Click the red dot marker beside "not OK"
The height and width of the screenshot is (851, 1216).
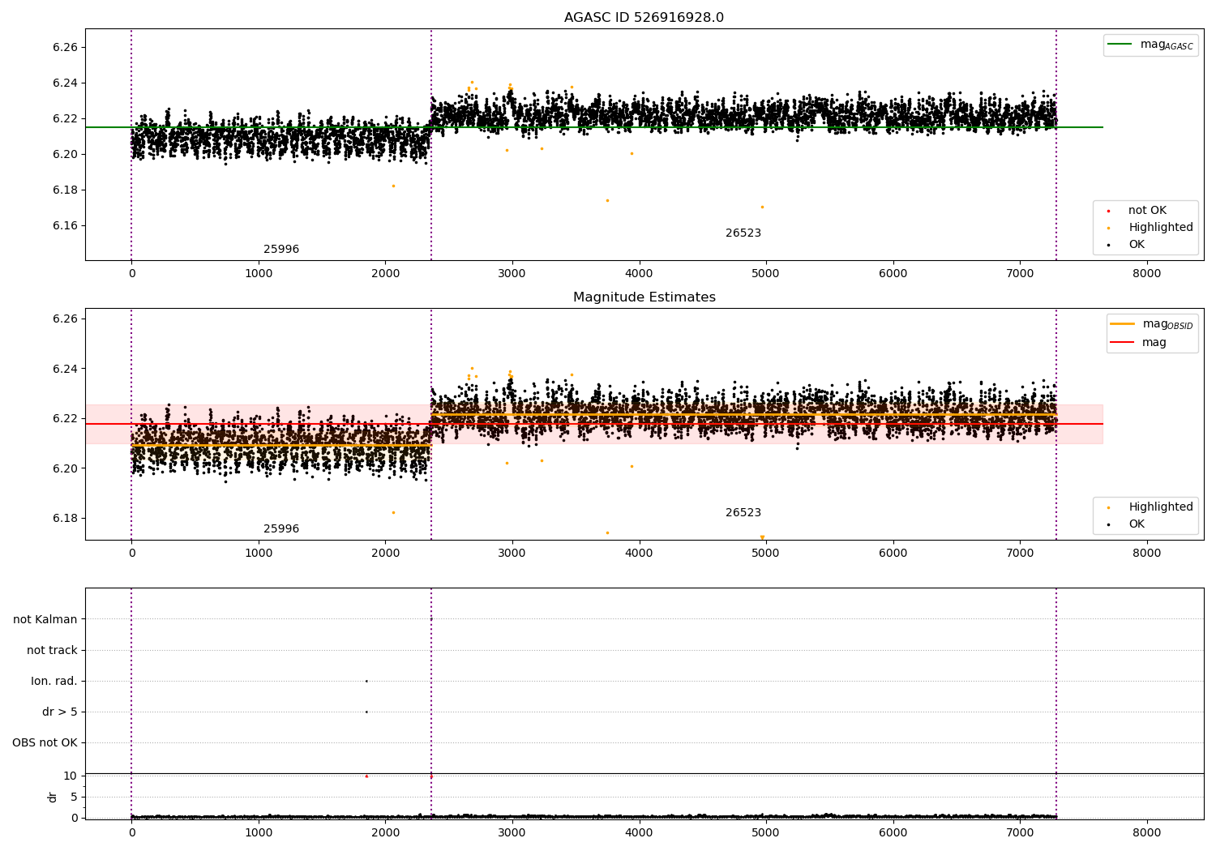tap(1108, 212)
